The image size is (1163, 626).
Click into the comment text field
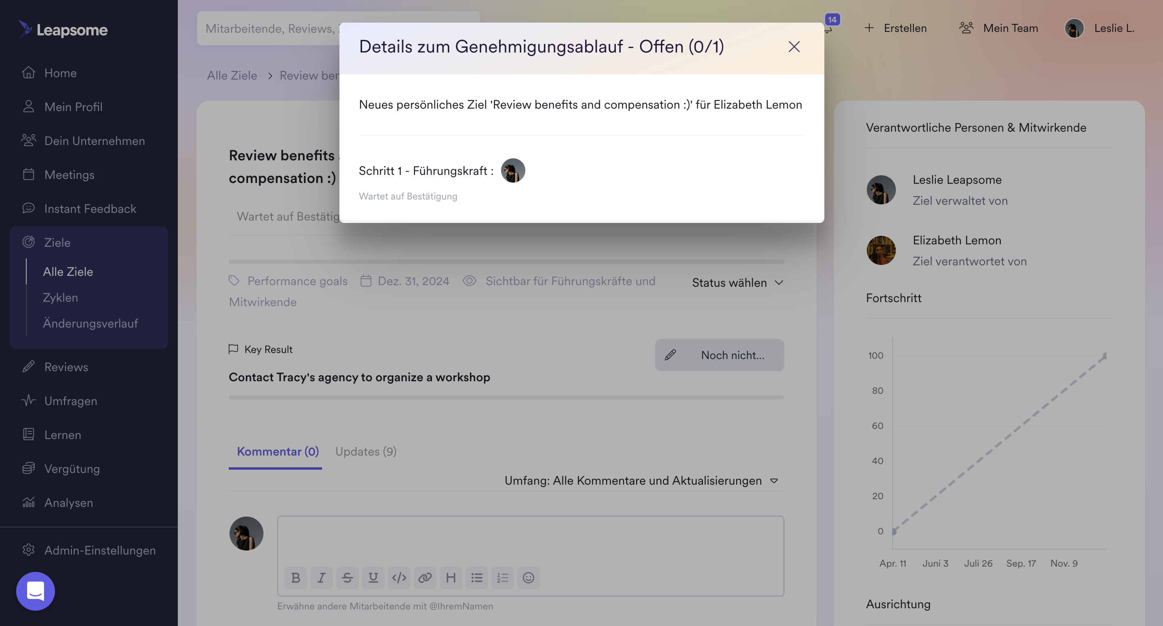(530, 539)
